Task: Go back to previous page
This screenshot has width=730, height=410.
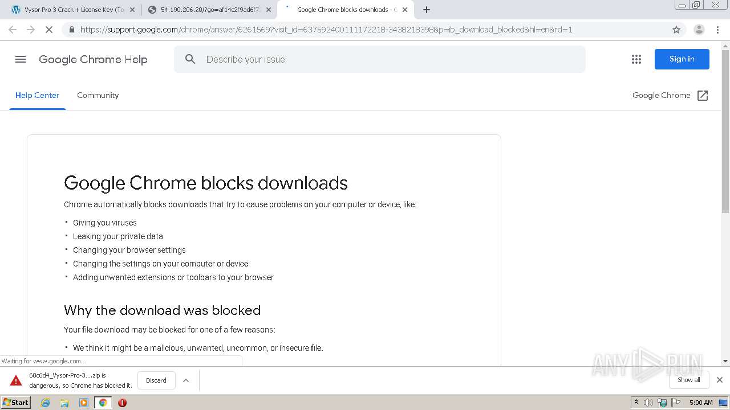Action: coord(13,30)
